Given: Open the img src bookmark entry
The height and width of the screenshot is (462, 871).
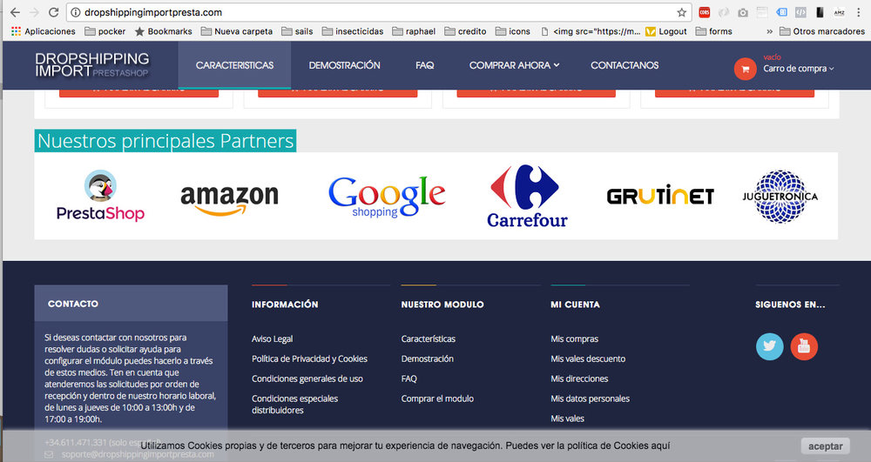Looking at the screenshot, I should click(591, 31).
